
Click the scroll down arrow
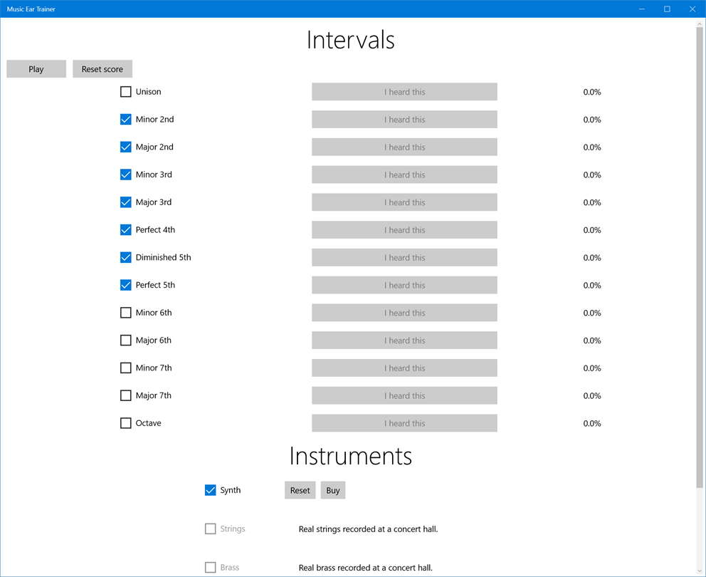point(700,571)
